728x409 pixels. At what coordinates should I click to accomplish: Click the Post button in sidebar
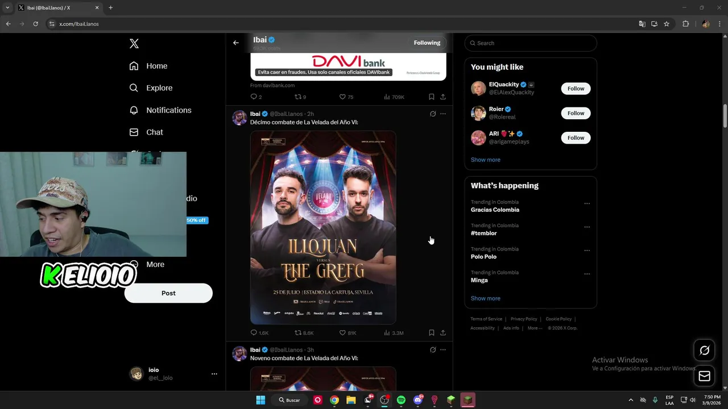[168, 293]
